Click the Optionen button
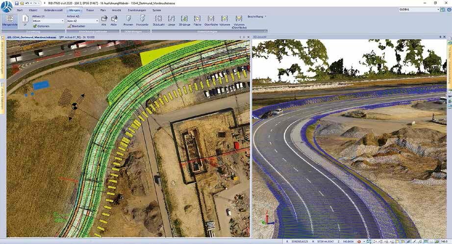 [x=41, y=26]
